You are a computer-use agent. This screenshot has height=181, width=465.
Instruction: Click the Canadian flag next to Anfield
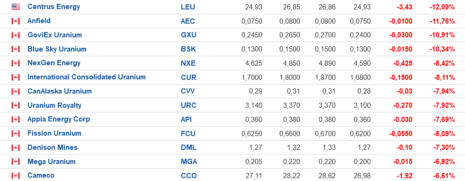16,21
